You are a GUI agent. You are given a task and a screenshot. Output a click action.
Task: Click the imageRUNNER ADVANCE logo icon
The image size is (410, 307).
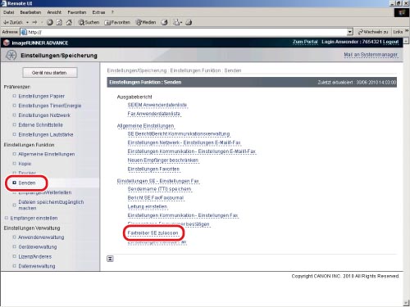click(7, 43)
